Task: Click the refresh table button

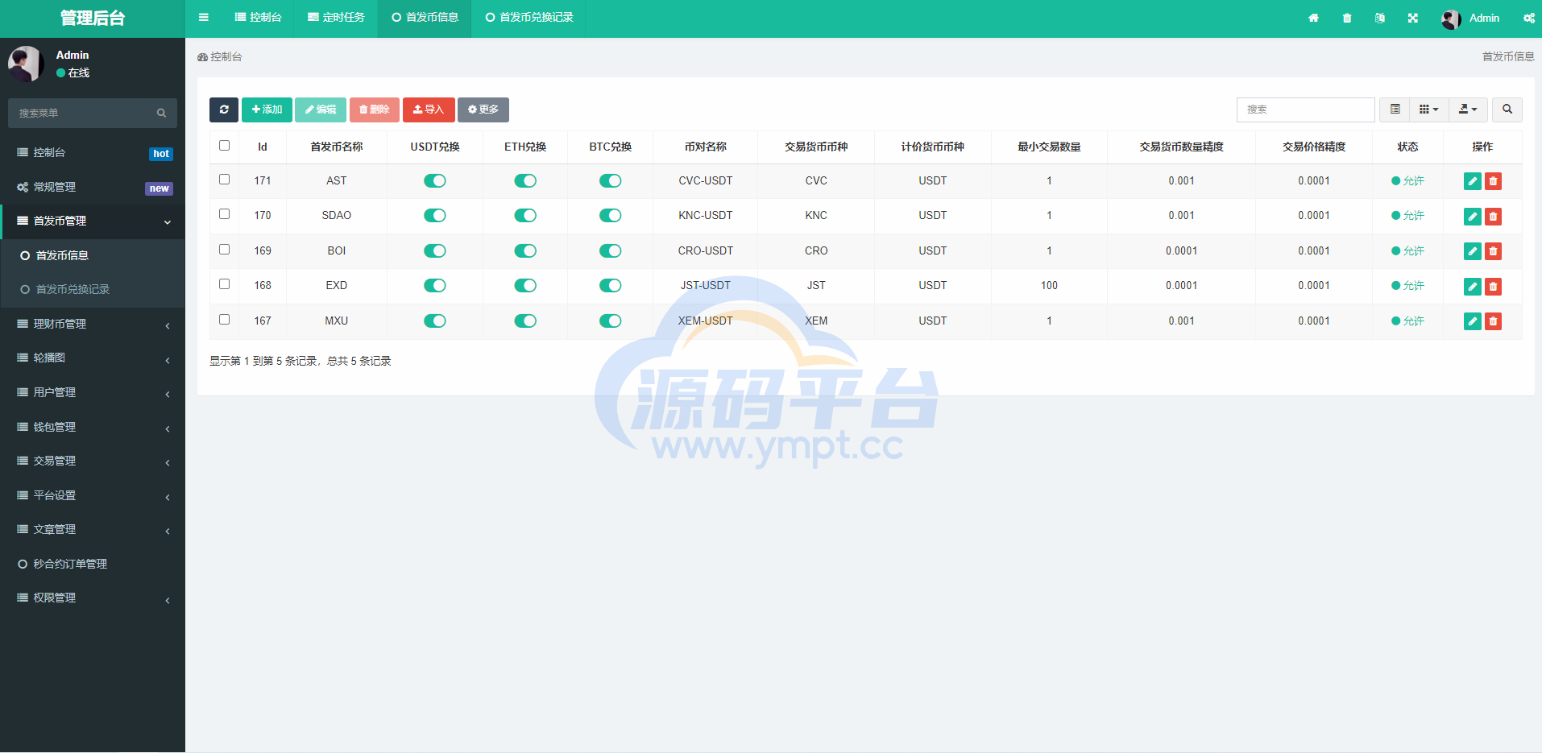Action: click(x=224, y=110)
